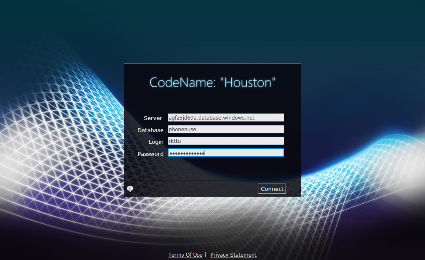
Task: Open the Terms Of Use link
Action: point(185,255)
